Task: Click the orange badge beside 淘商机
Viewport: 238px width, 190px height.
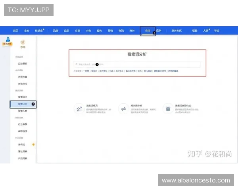Action: (33, 144)
